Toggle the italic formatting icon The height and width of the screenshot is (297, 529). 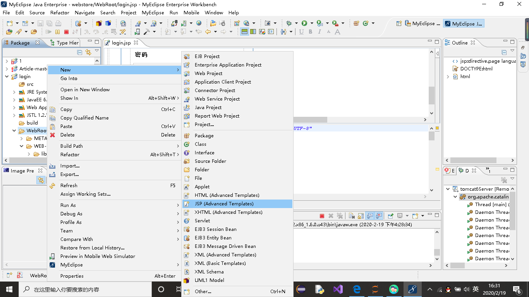click(x=319, y=32)
